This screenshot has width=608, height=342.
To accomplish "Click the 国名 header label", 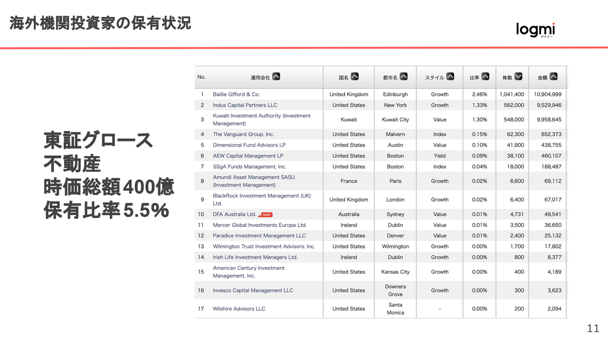I will (x=343, y=77).
